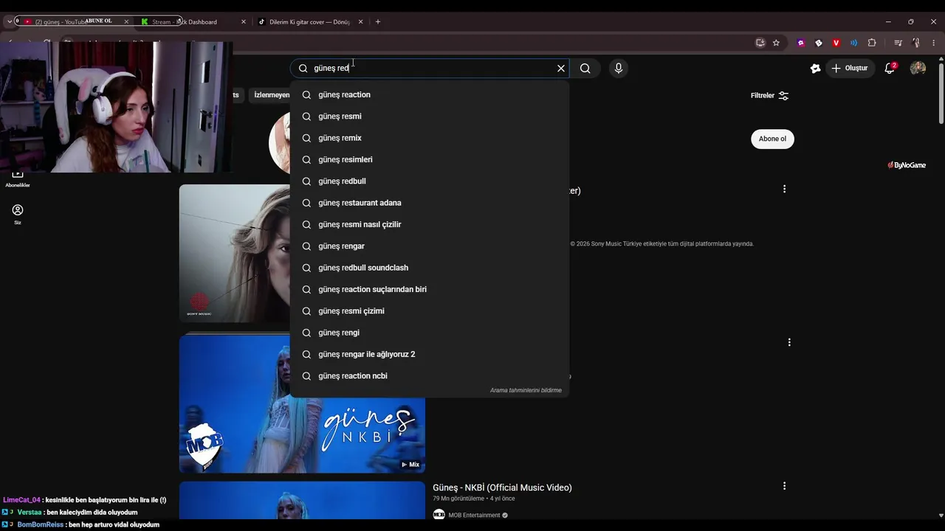Open the YouTube account avatar menu

(918, 68)
